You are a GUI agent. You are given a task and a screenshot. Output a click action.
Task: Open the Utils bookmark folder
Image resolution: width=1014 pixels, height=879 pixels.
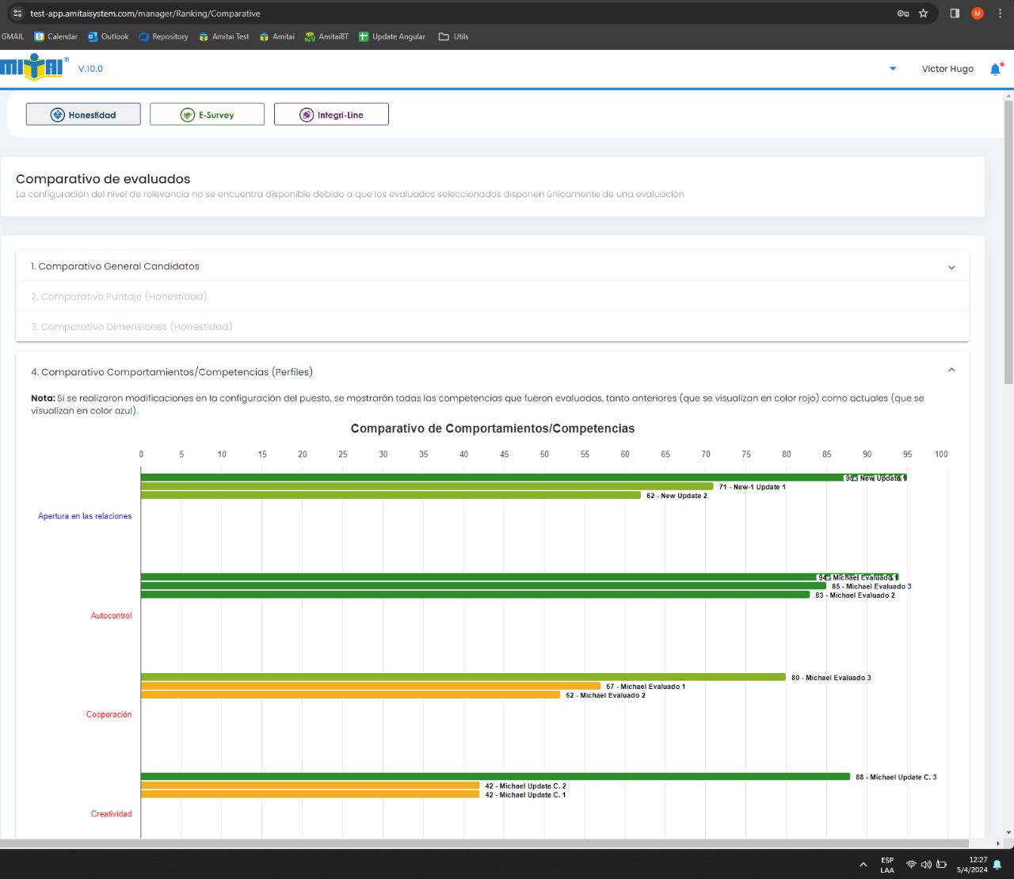(453, 36)
